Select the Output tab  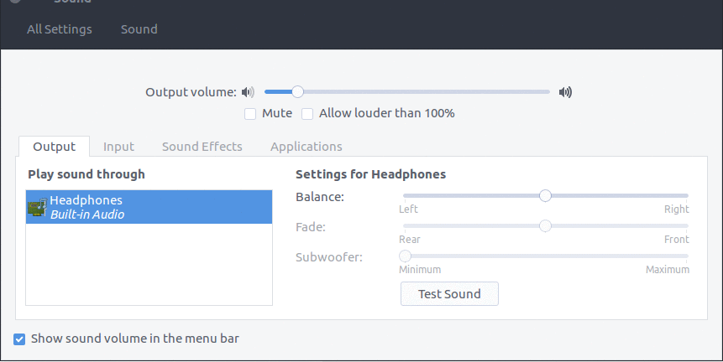click(54, 147)
